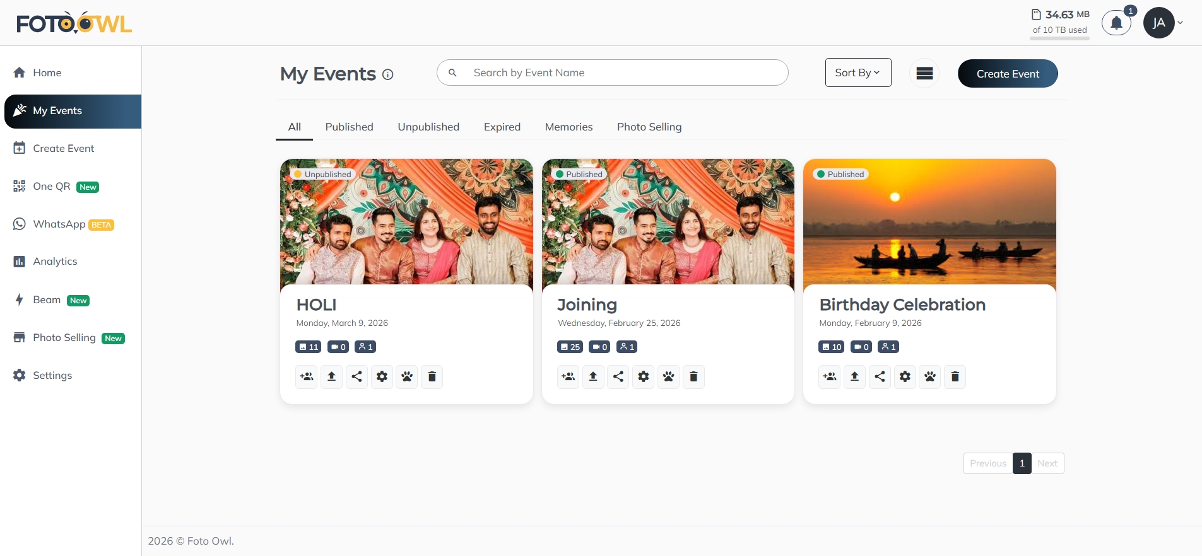The width and height of the screenshot is (1202, 556).
Task: Open settings for Birthday Celebration event
Action: [x=905, y=376]
